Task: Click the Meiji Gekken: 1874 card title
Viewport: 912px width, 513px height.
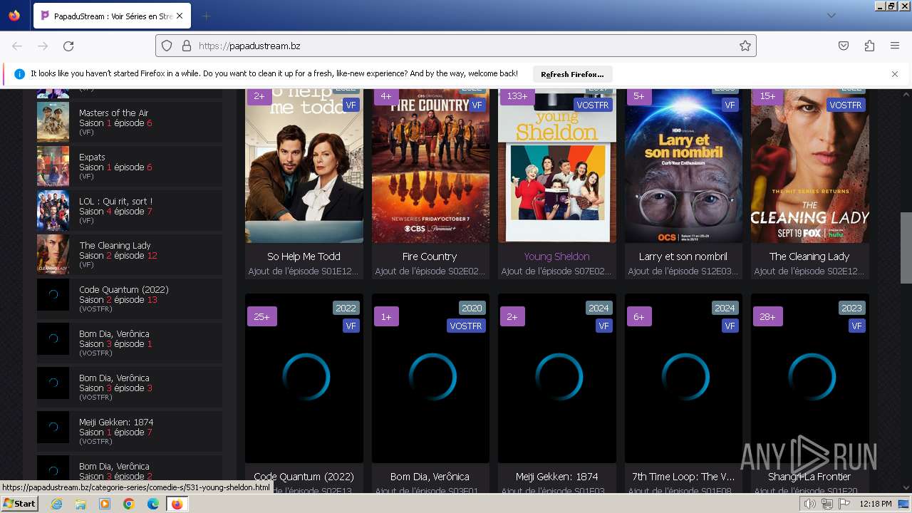Action: point(556,477)
